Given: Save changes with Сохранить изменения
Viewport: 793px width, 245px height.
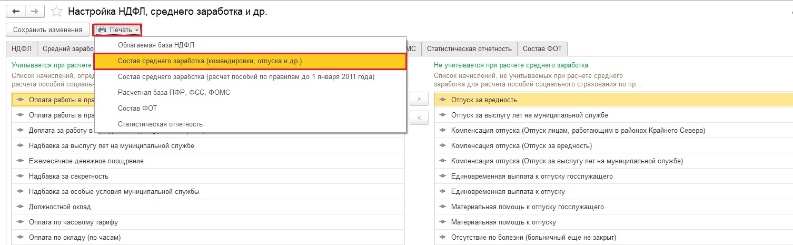Looking at the screenshot, I should (x=47, y=30).
